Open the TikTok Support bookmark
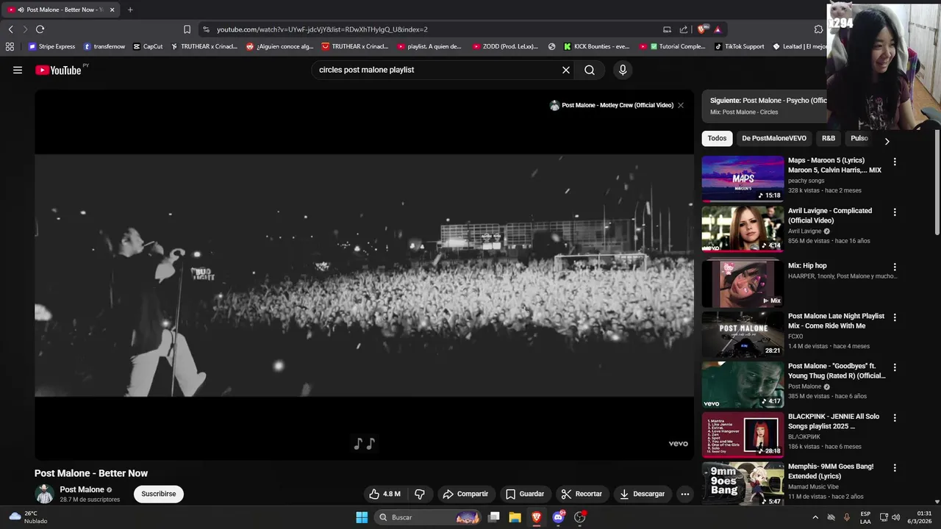Image resolution: width=941 pixels, height=529 pixels. point(739,46)
